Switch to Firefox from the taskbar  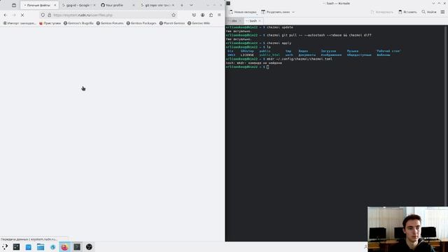[x=65, y=247]
